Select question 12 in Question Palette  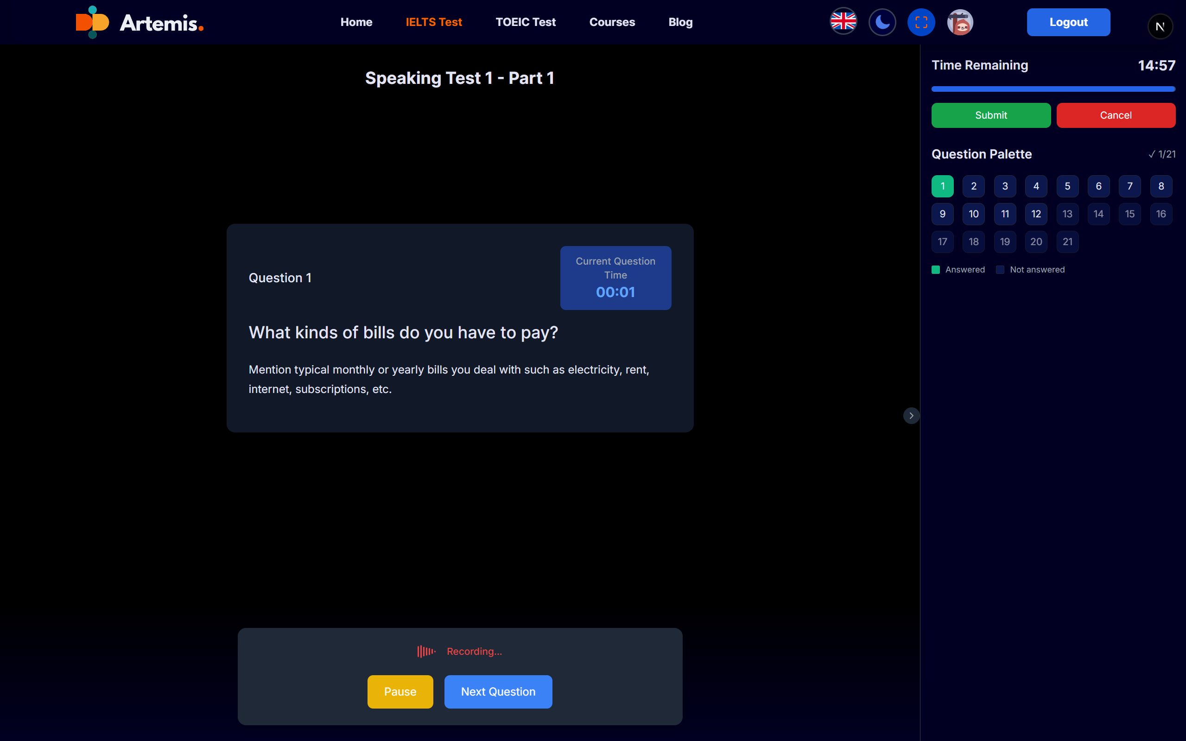[x=1035, y=214]
